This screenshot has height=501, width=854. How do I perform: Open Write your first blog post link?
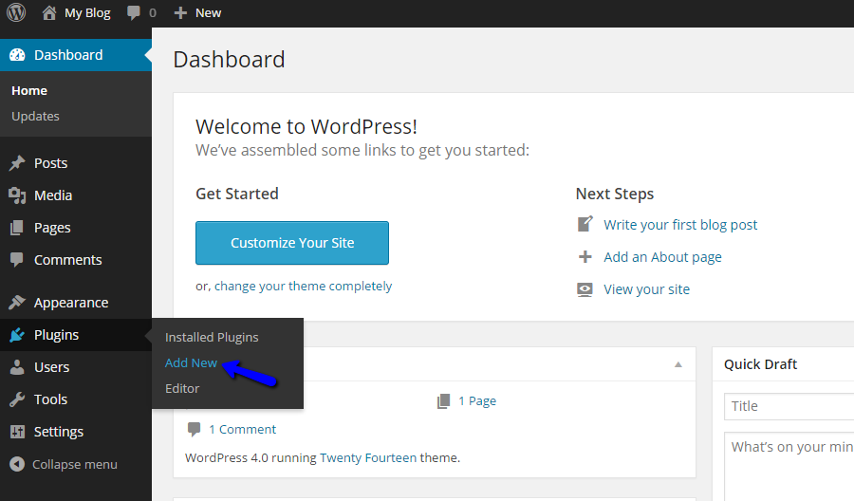(680, 225)
